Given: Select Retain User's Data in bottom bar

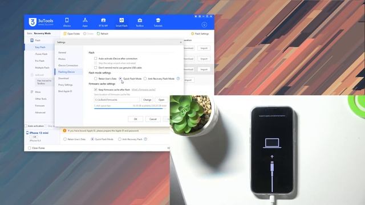Looking at the screenshot, I should coord(65,139).
